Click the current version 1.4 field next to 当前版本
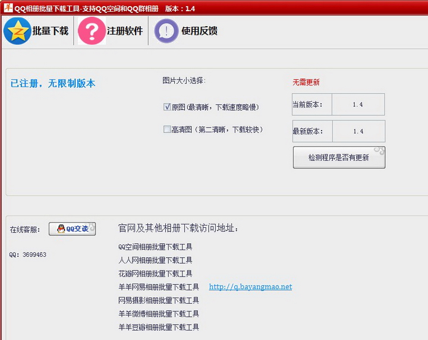 (x=358, y=104)
